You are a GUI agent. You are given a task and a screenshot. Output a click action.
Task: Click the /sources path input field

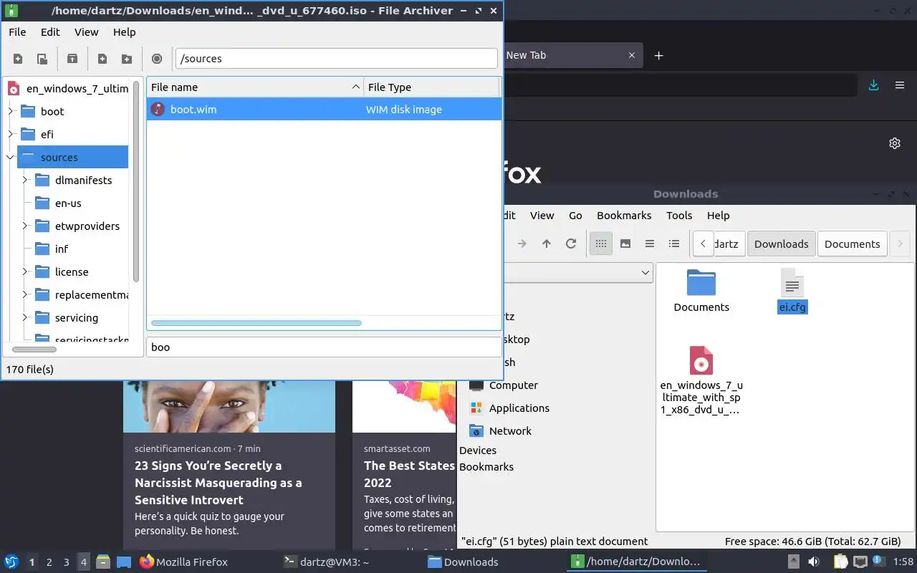pos(336,59)
